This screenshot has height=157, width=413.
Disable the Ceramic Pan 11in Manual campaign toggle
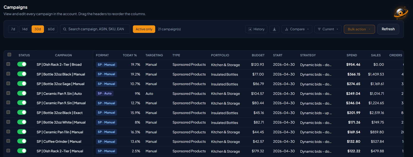(x=22, y=132)
